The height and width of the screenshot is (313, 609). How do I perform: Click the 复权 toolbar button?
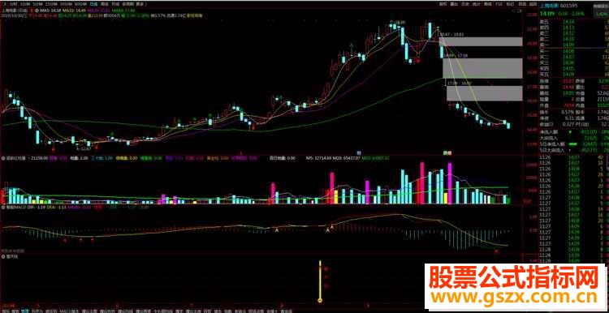(x=443, y=4)
